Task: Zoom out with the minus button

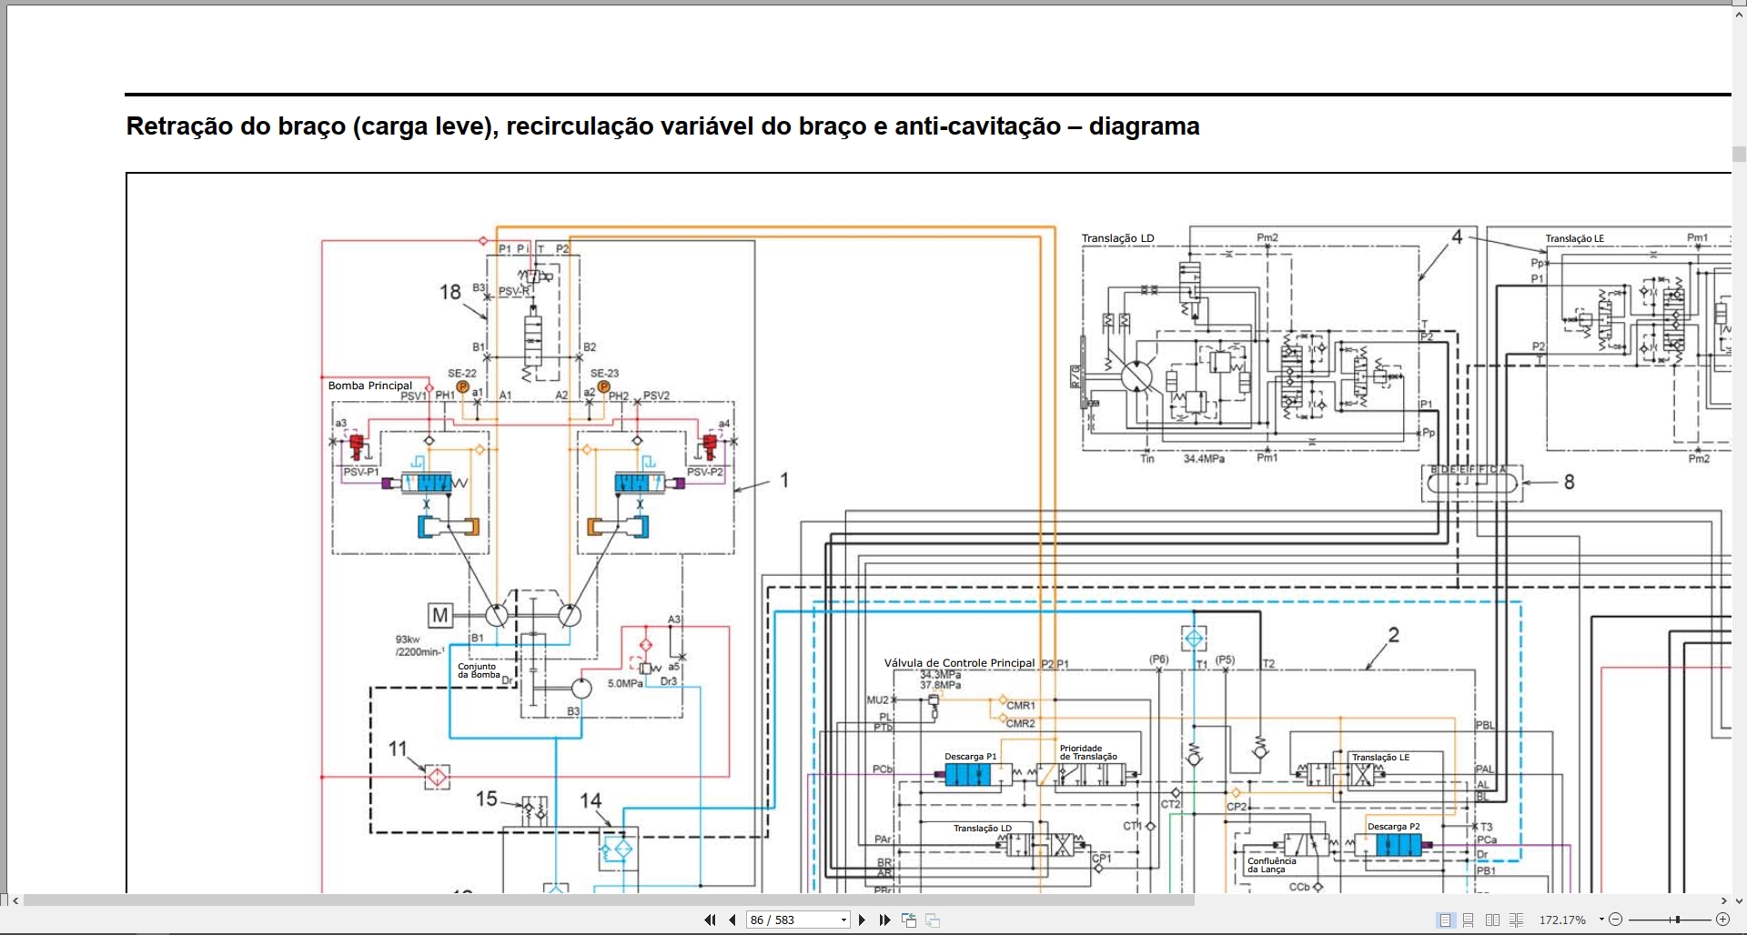Action: (x=1616, y=920)
